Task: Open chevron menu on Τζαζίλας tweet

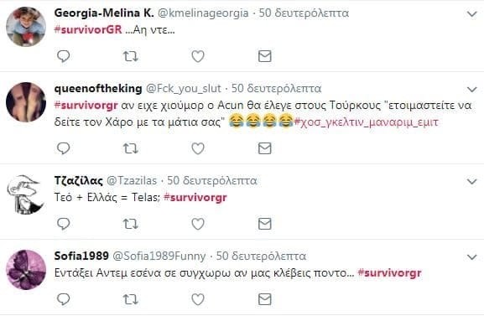Action: point(471,181)
